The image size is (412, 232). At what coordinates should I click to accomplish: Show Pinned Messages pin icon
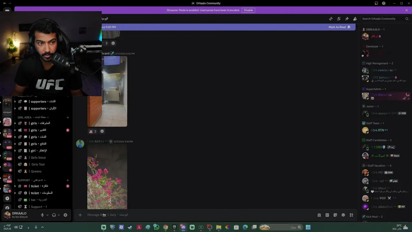[x=347, y=19]
